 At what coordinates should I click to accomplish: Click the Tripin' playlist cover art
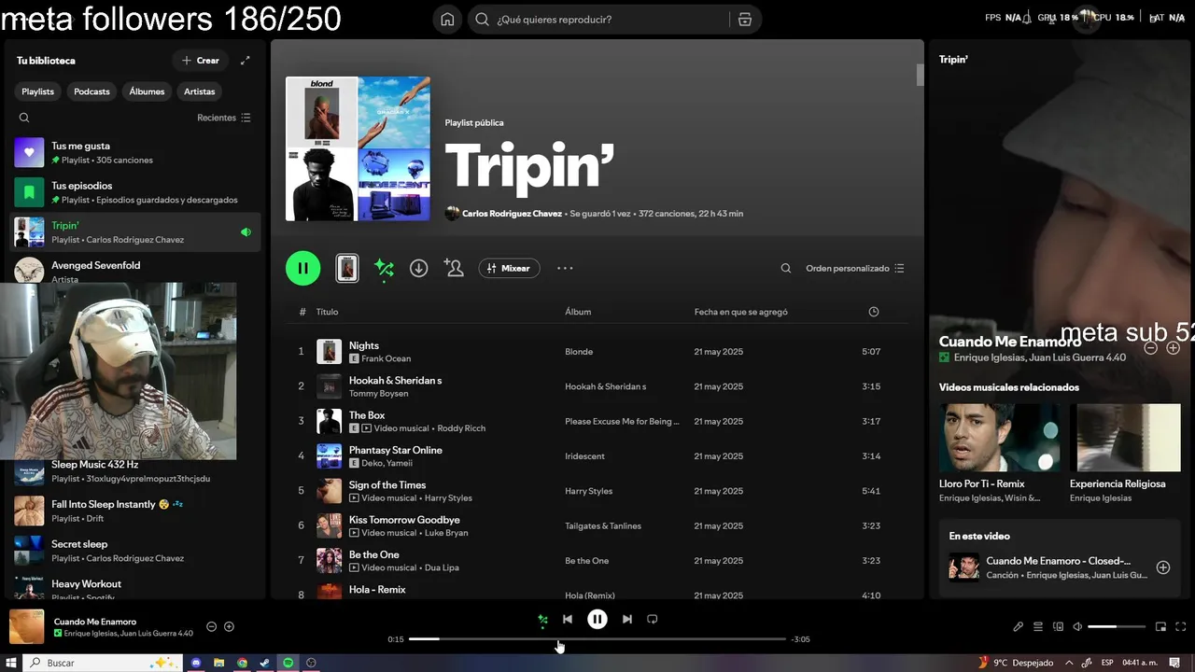(x=358, y=148)
